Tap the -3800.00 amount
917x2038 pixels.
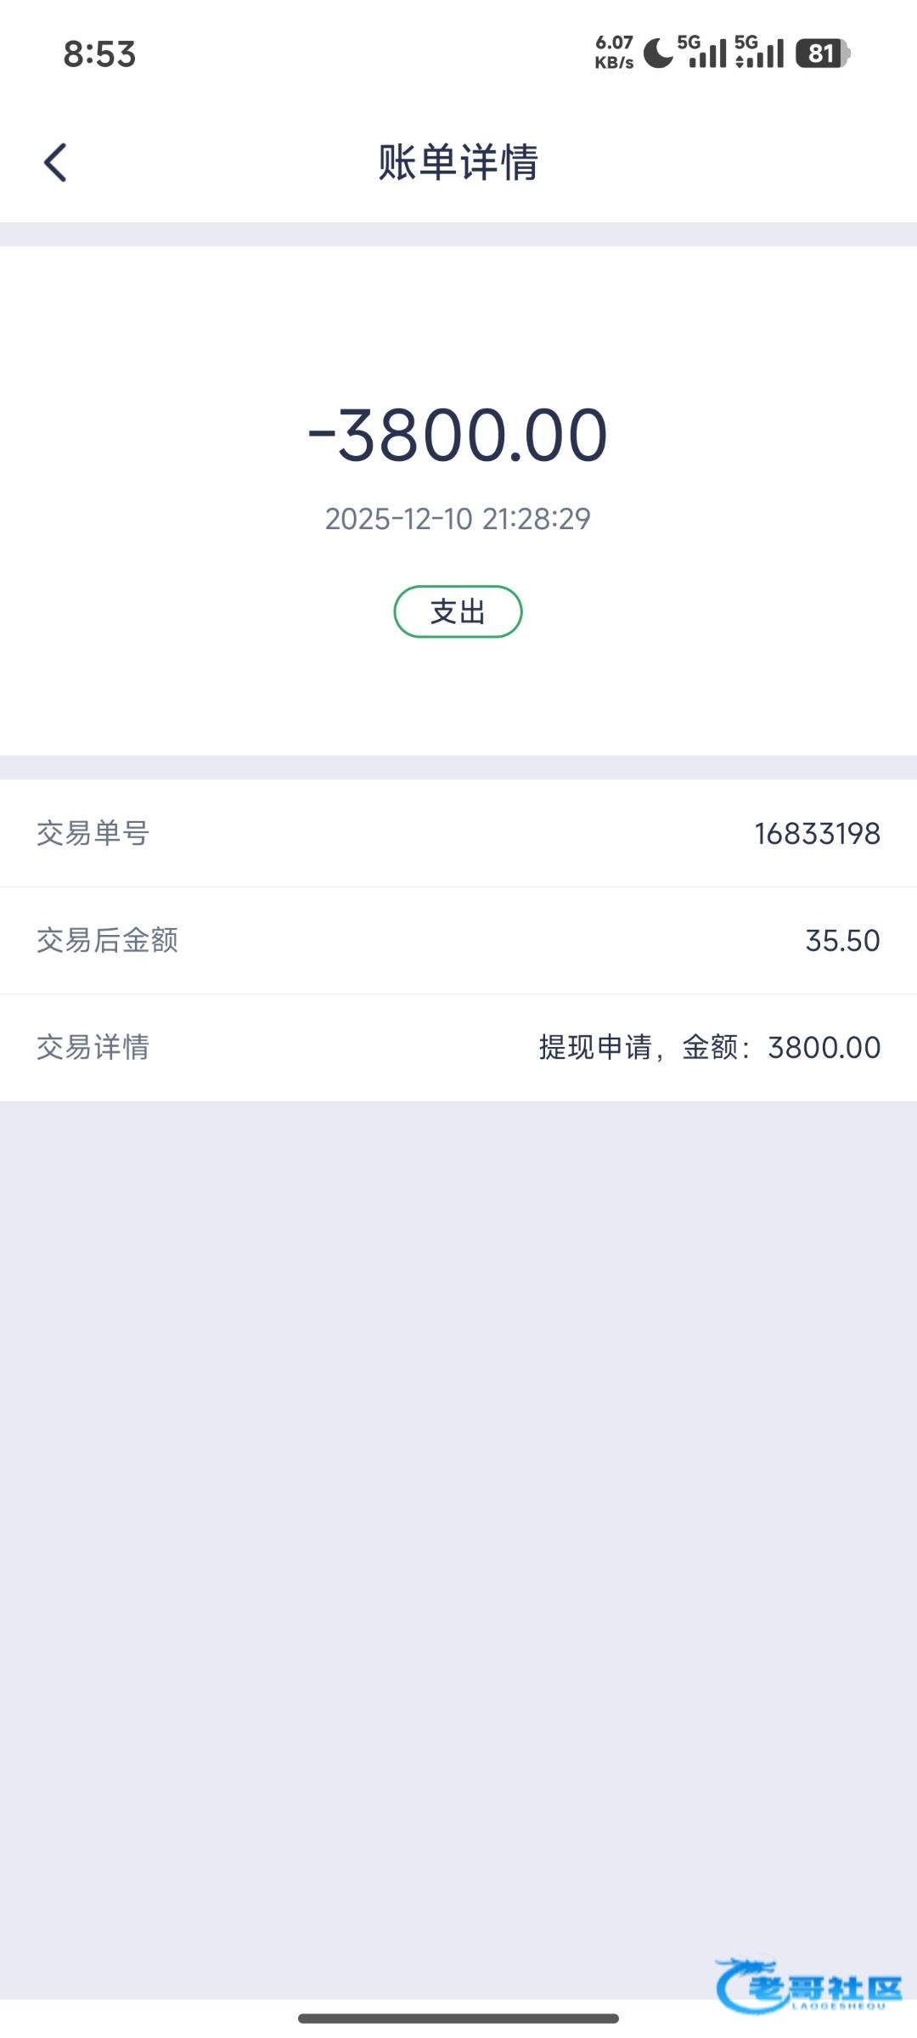458,436
